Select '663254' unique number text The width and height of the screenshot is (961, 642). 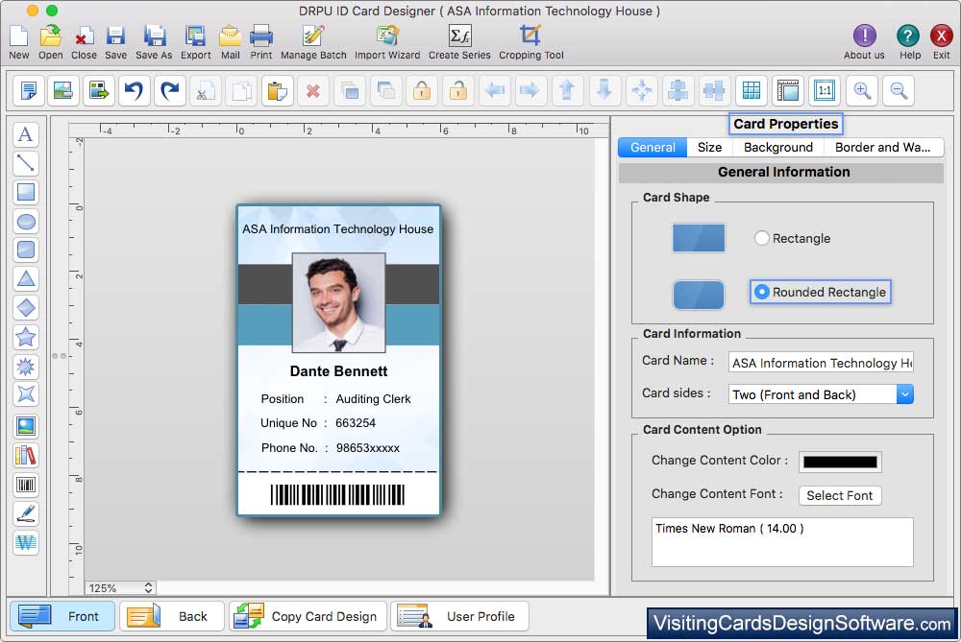[x=356, y=423]
